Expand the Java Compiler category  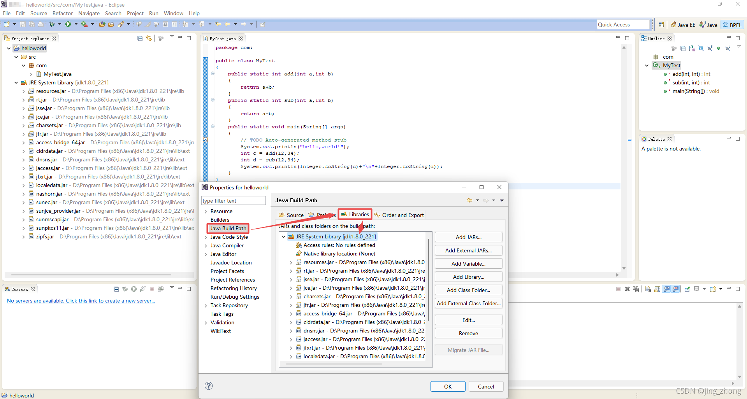(x=206, y=246)
